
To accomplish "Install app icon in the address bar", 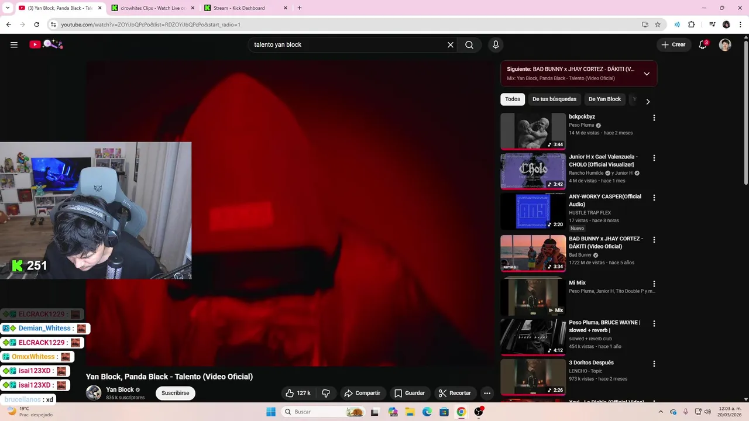I will 645,25.
